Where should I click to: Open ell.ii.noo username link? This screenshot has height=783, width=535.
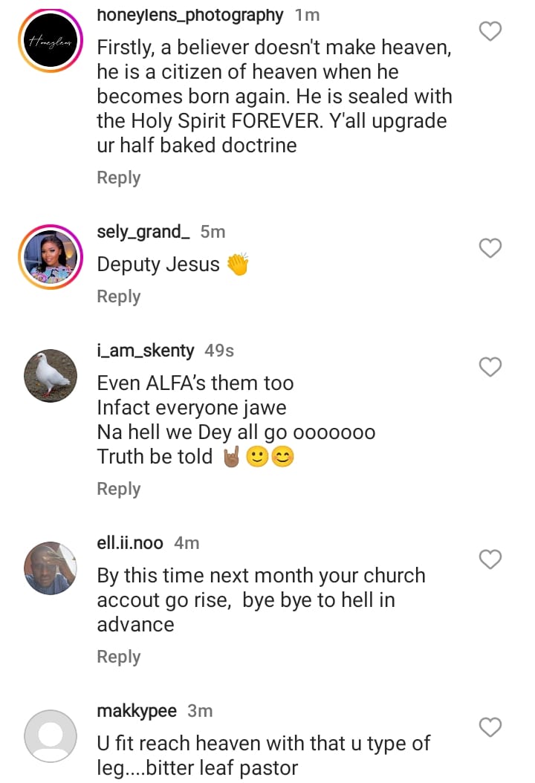click(130, 543)
